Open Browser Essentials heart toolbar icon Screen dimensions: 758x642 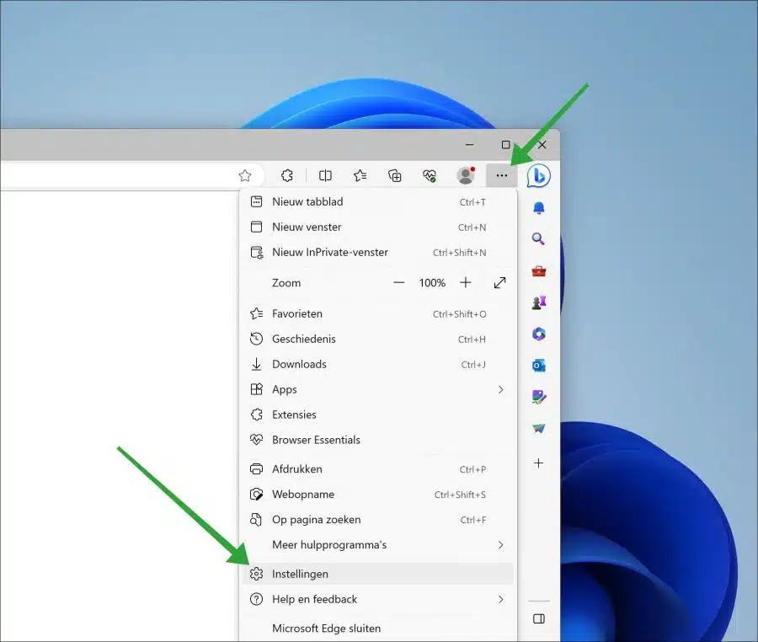point(430,175)
